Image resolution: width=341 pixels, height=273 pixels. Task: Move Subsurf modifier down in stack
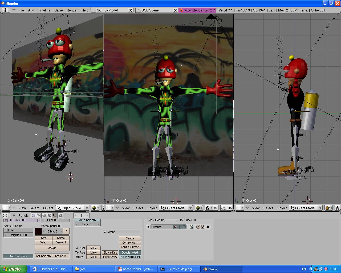tap(202, 227)
